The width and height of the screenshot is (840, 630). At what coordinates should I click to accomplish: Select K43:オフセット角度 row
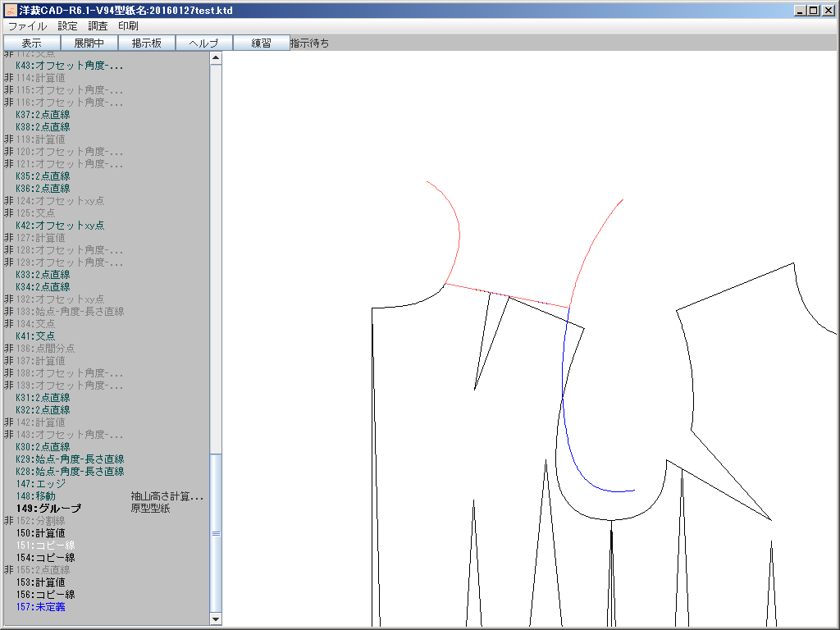(70, 66)
